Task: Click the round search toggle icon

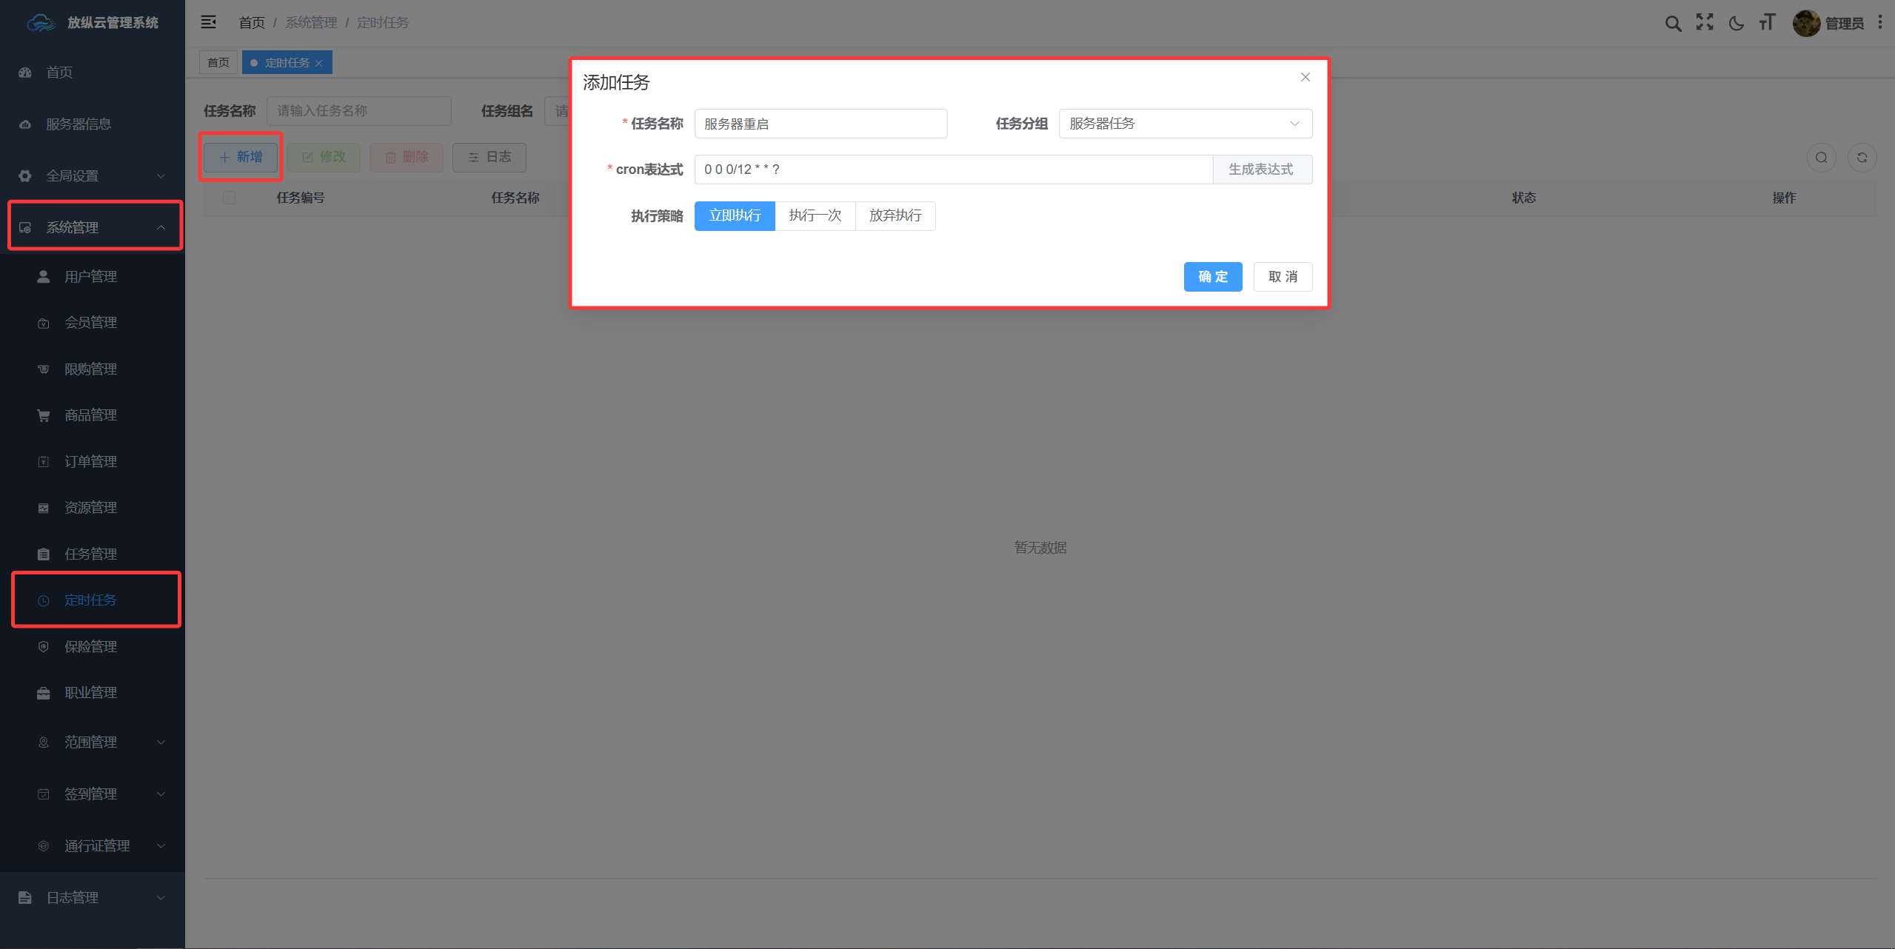Action: pyautogui.click(x=1822, y=157)
